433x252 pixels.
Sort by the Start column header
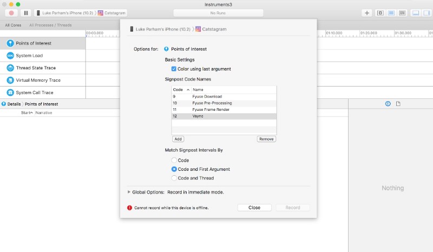coord(27,112)
